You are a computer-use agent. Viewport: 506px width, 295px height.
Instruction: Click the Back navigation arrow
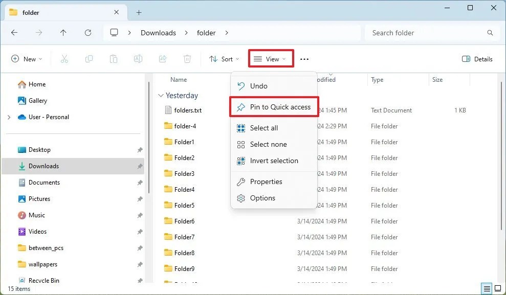14,33
